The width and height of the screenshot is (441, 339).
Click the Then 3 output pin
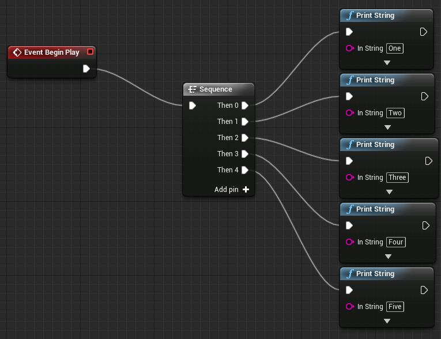coord(245,154)
